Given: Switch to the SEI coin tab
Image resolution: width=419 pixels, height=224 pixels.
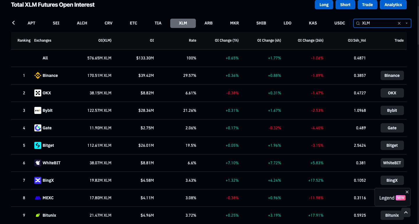Looking at the screenshot, I should pyautogui.click(x=56, y=23).
